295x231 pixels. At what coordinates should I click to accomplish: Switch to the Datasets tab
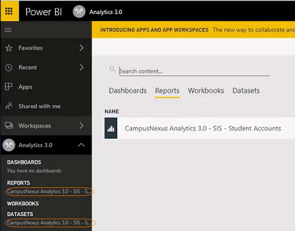point(246,90)
